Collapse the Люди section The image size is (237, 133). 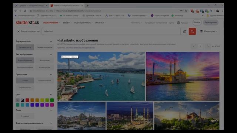pos(51,110)
